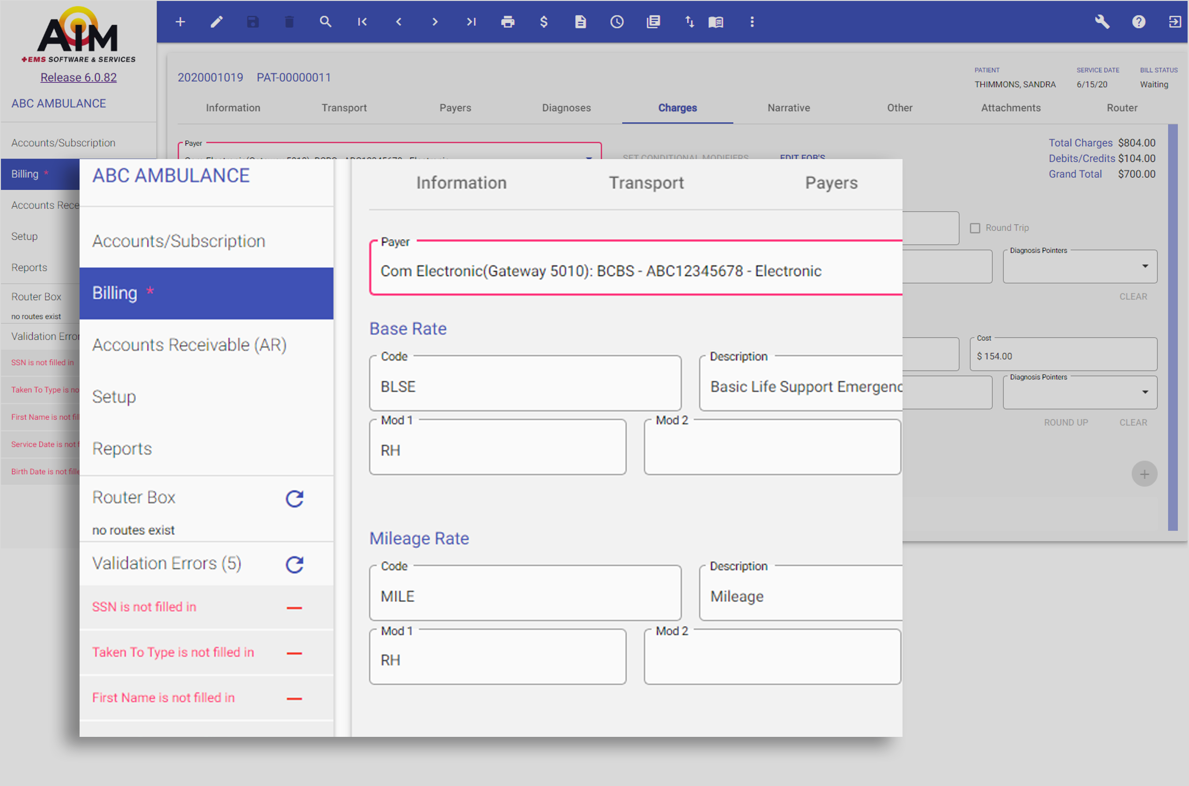Open Transport tab in enlarged overlay

pyautogui.click(x=646, y=183)
